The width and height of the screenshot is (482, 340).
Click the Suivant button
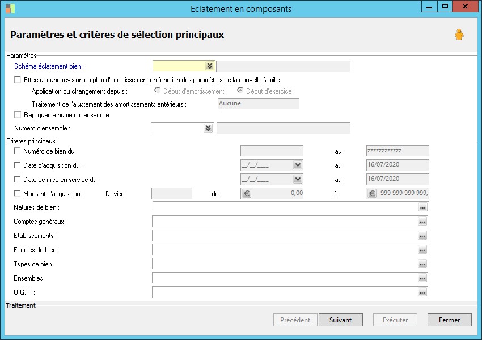[340, 320]
